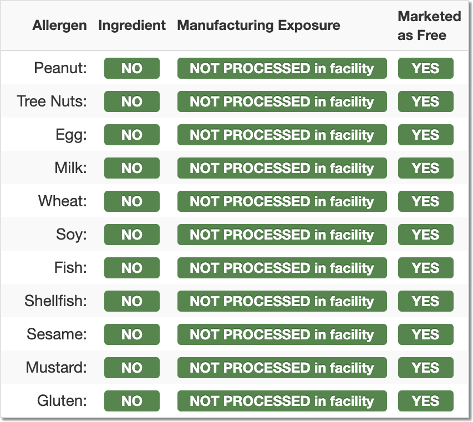Click the Mustard marketed-as-free YES badge
This screenshot has height=422, width=473.
[x=425, y=368]
